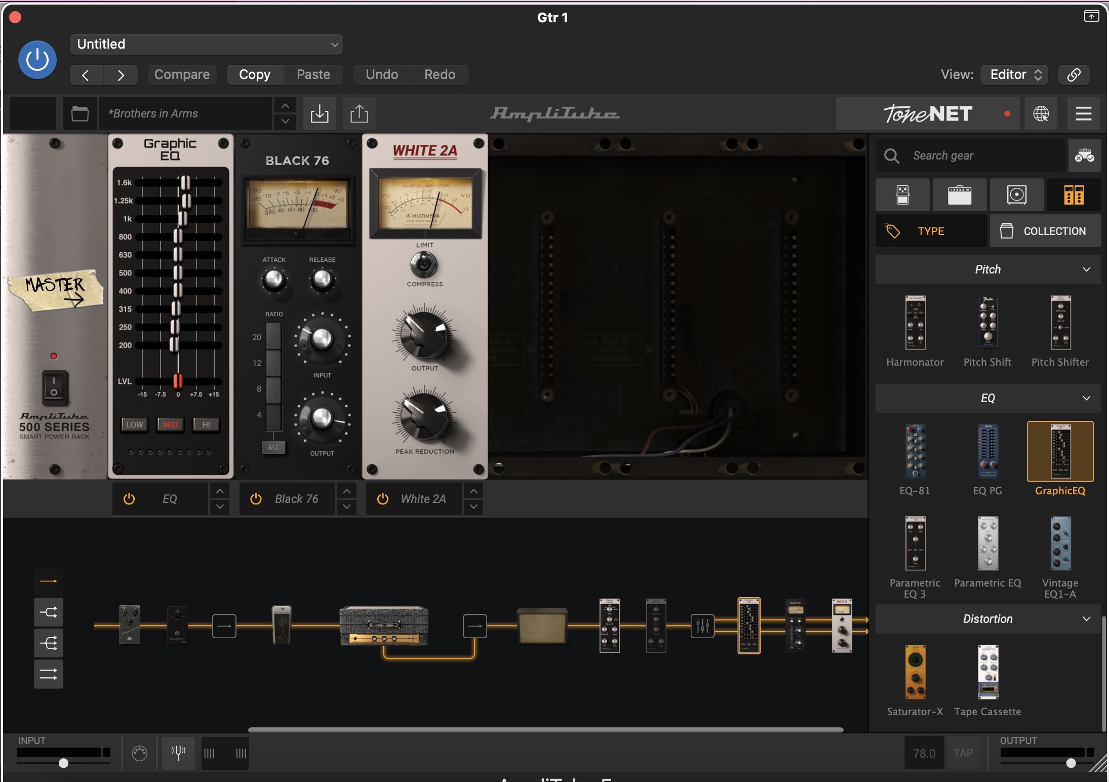The width and height of the screenshot is (1109, 782).
Task: Flip the 500 Series rack power switch
Action: (54, 388)
